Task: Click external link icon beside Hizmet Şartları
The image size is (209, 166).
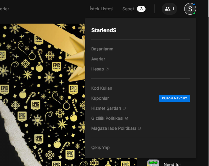Action: [124, 108]
